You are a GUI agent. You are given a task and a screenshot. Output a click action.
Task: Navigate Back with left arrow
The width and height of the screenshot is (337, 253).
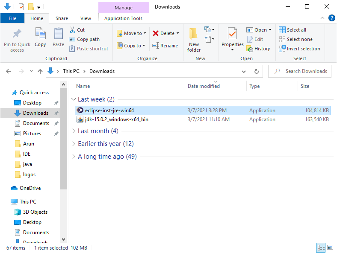coord(9,71)
